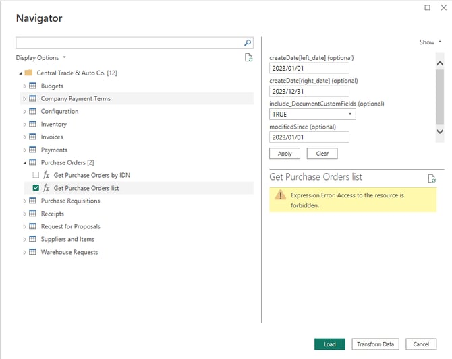This screenshot has height=359, width=452.
Task: Expand the Suppliers and Items node
Action: [x=24, y=240]
